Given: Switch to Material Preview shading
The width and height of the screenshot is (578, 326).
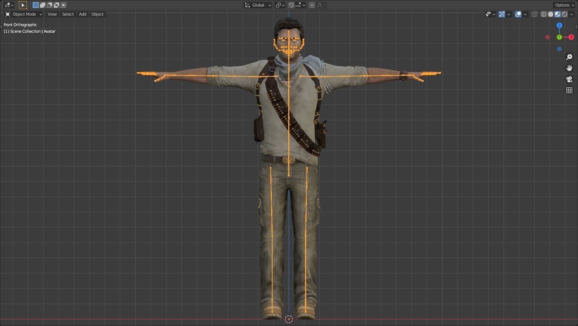Looking at the screenshot, I should click(558, 14).
